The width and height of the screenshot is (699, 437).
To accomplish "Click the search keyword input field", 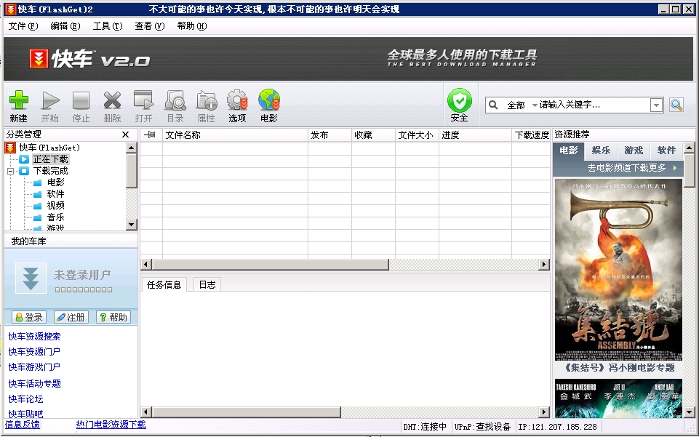I will [x=594, y=105].
